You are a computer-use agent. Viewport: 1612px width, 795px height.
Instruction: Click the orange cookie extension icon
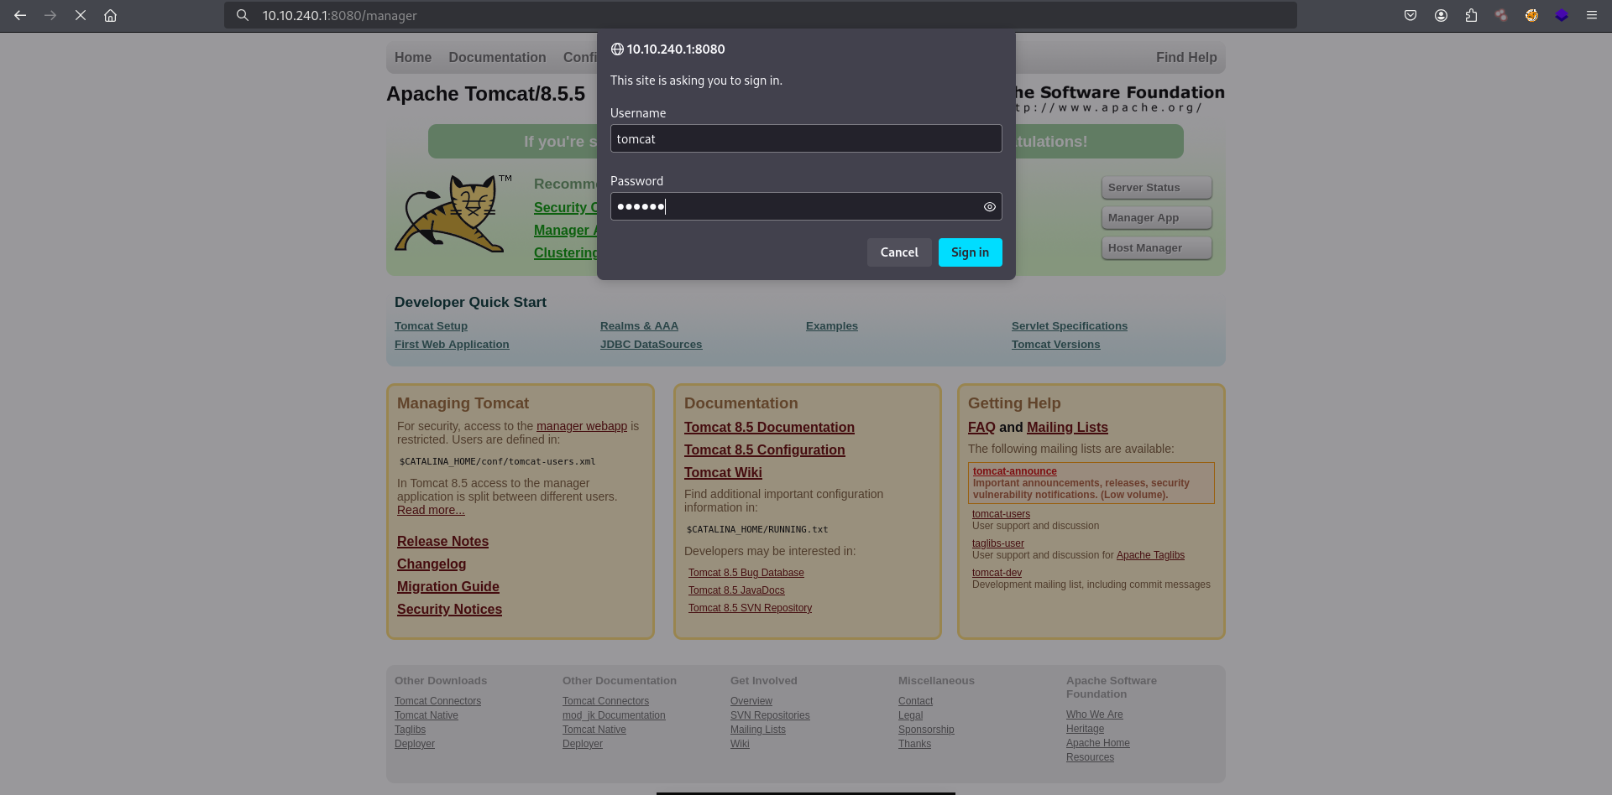(1531, 15)
